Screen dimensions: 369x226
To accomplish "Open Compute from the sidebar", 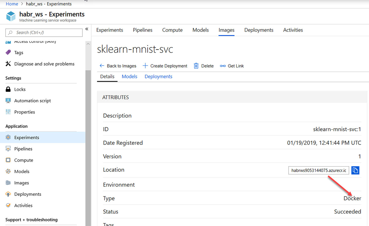I will click(x=24, y=160).
